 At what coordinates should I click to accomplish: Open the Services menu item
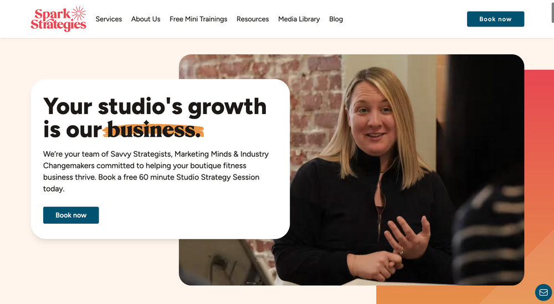click(109, 19)
